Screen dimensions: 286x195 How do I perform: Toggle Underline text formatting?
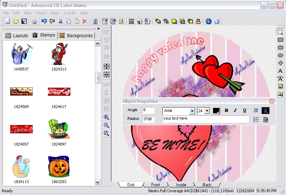coord(244,110)
